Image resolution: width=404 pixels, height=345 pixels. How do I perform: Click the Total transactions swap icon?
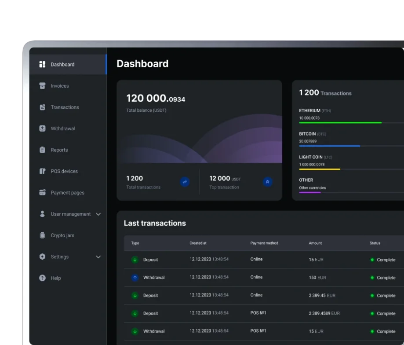[x=185, y=181]
